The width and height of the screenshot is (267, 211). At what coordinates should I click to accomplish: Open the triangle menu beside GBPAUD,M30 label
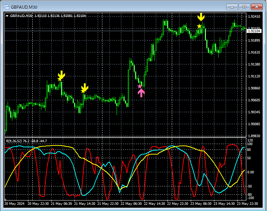tap(7, 16)
